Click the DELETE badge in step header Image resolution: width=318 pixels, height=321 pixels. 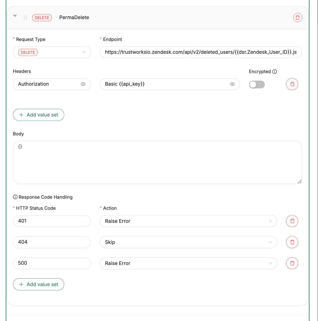[42, 18]
